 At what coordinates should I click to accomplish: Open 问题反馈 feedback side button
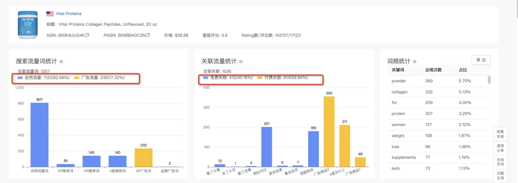pos(500,175)
